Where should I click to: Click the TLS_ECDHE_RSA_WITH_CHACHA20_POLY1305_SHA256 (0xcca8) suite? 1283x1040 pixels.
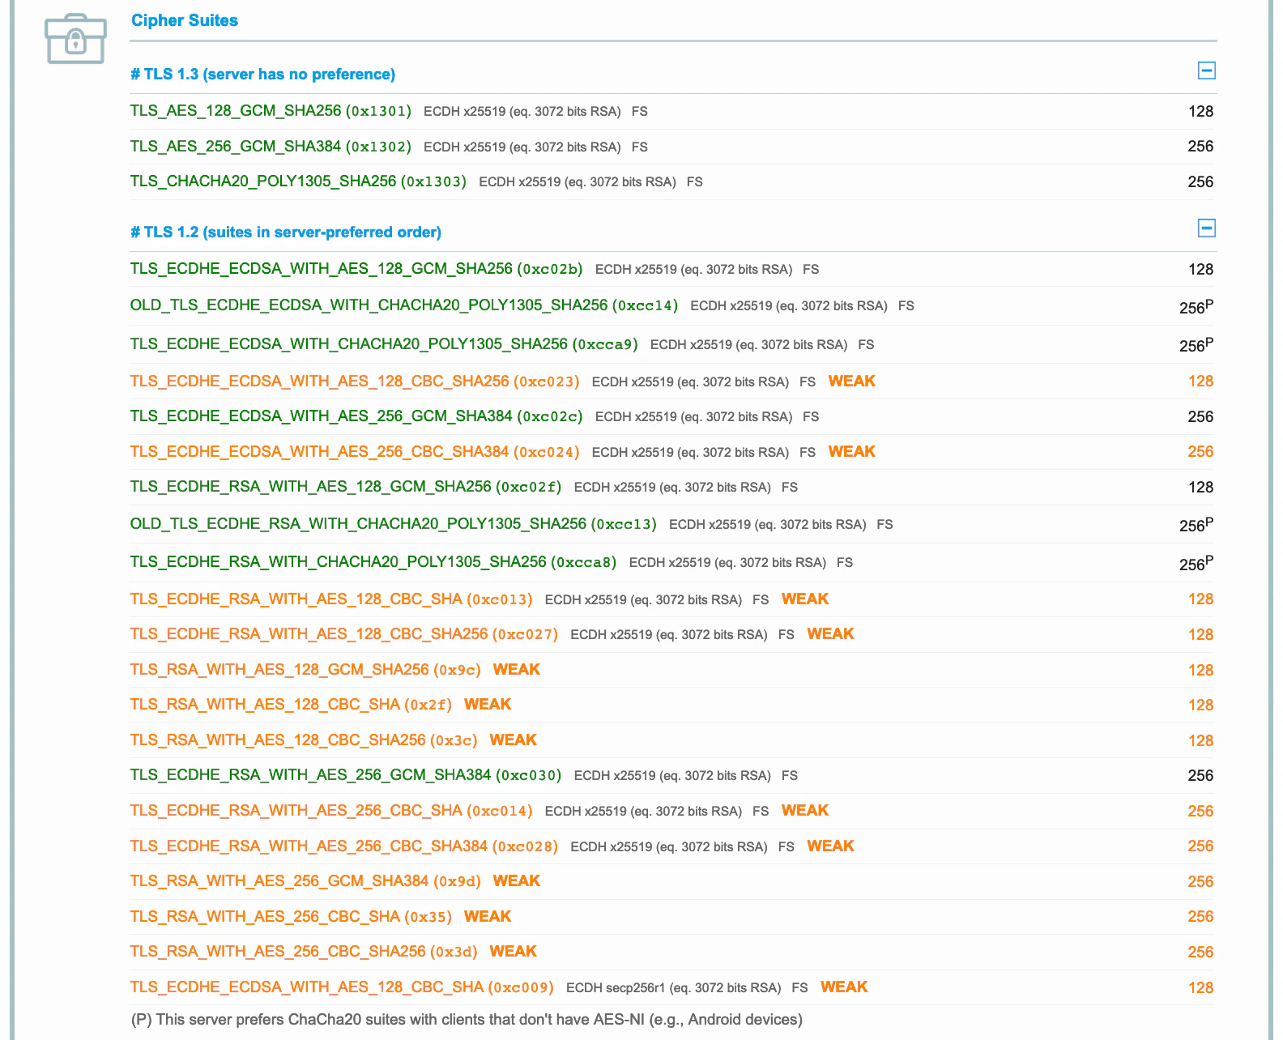click(373, 562)
